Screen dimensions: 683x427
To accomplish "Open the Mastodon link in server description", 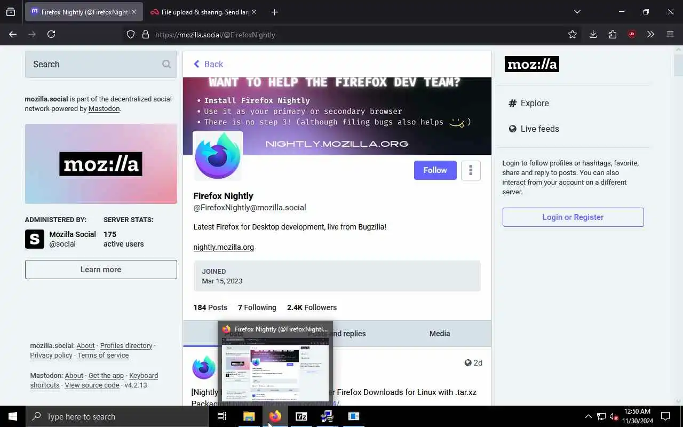I will (104, 108).
